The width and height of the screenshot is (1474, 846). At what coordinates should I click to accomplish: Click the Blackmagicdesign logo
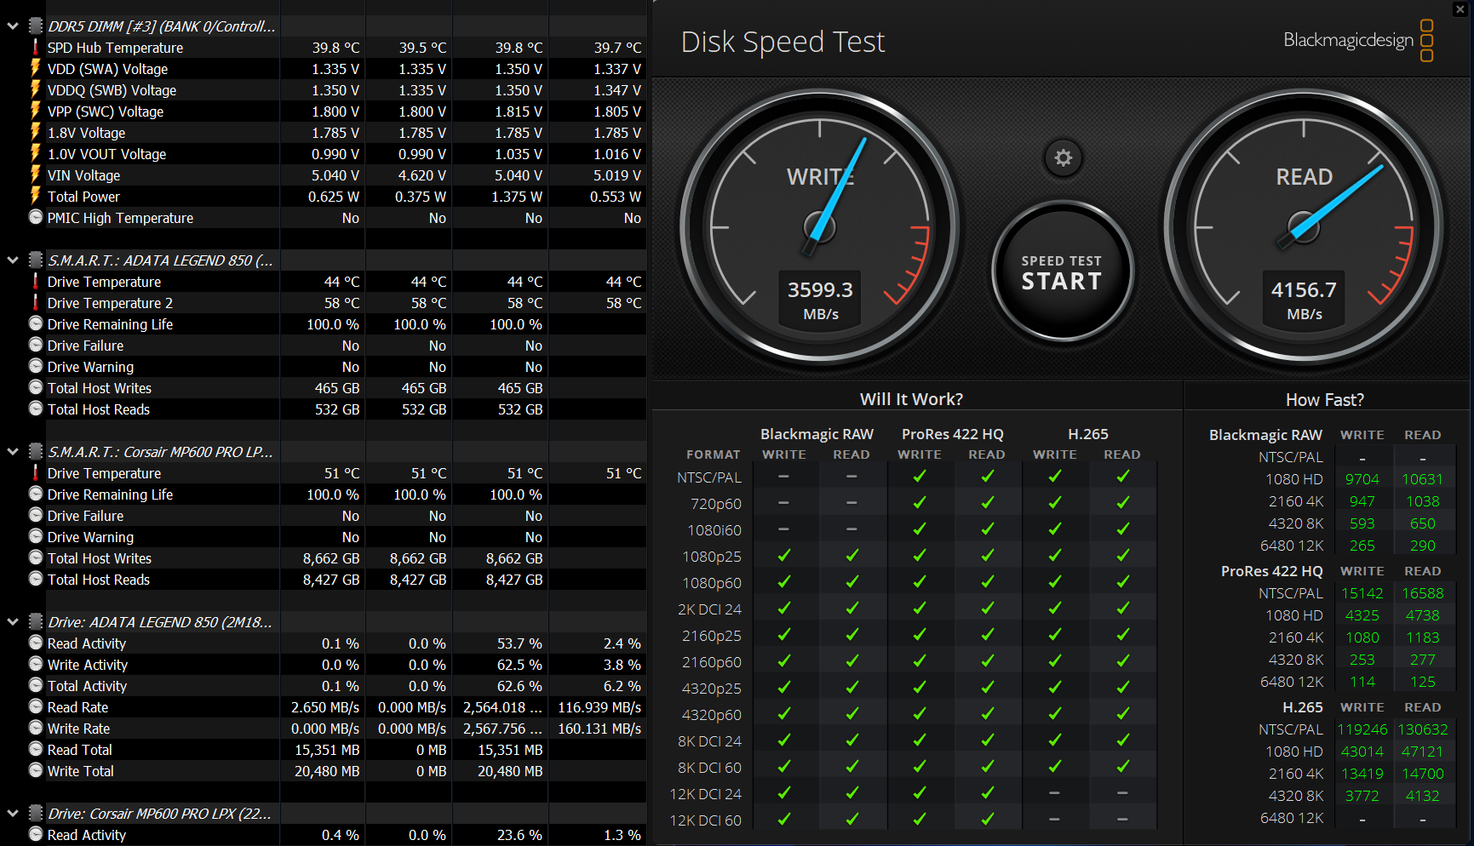pyautogui.click(x=1359, y=40)
